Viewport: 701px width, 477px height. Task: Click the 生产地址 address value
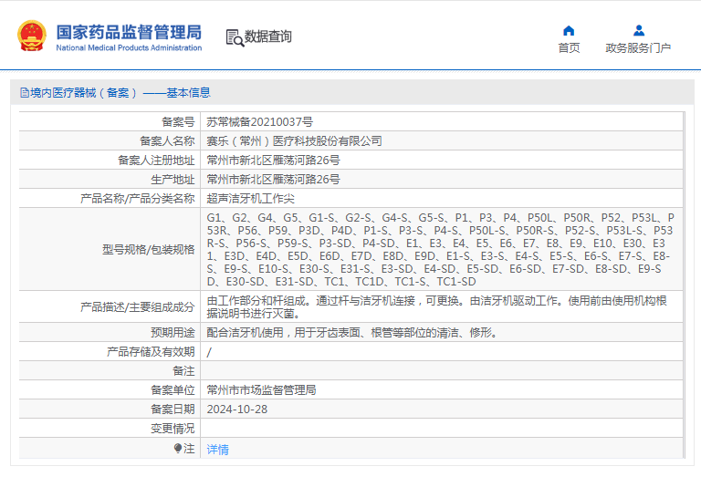273,180
